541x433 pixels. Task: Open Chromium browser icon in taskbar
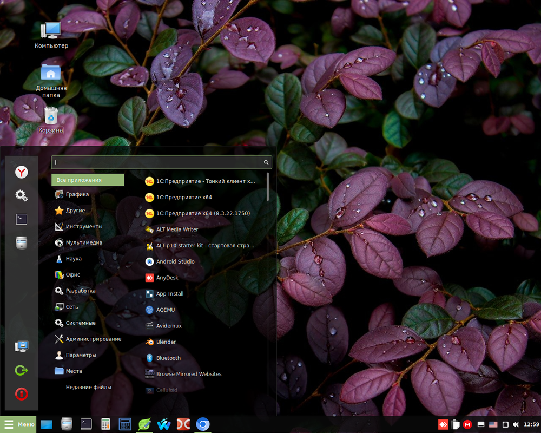coord(203,424)
